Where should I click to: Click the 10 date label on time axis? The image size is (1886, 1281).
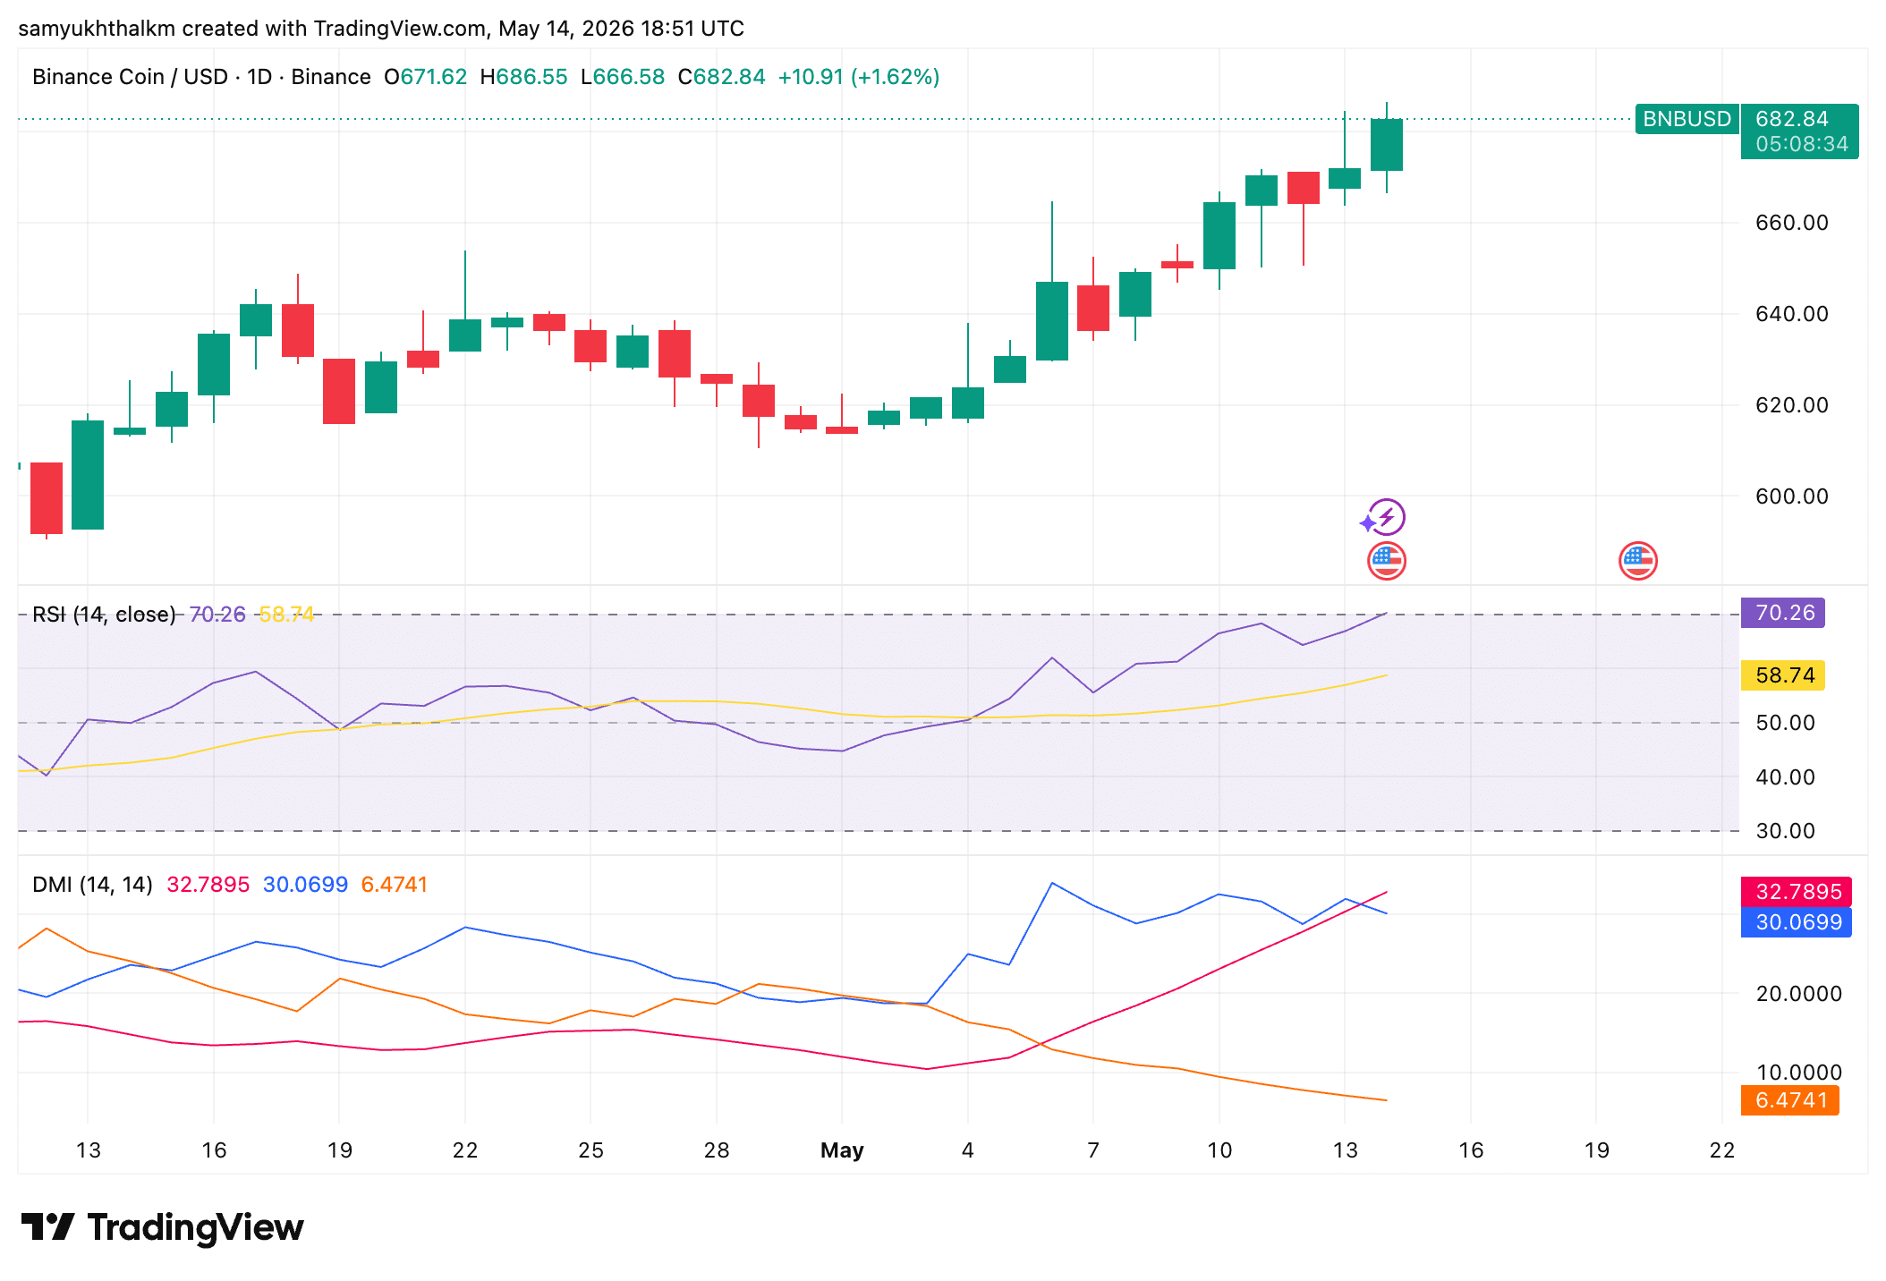[1219, 1150]
